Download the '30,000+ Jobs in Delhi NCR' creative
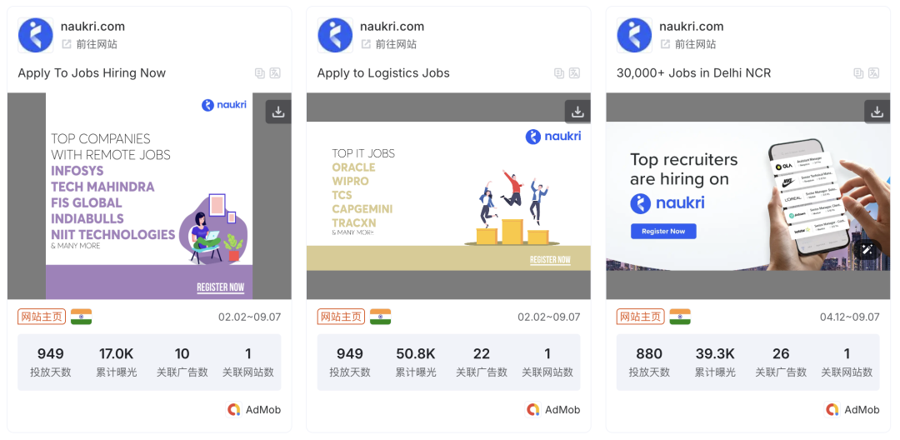This screenshot has height=440, width=900. (877, 112)
